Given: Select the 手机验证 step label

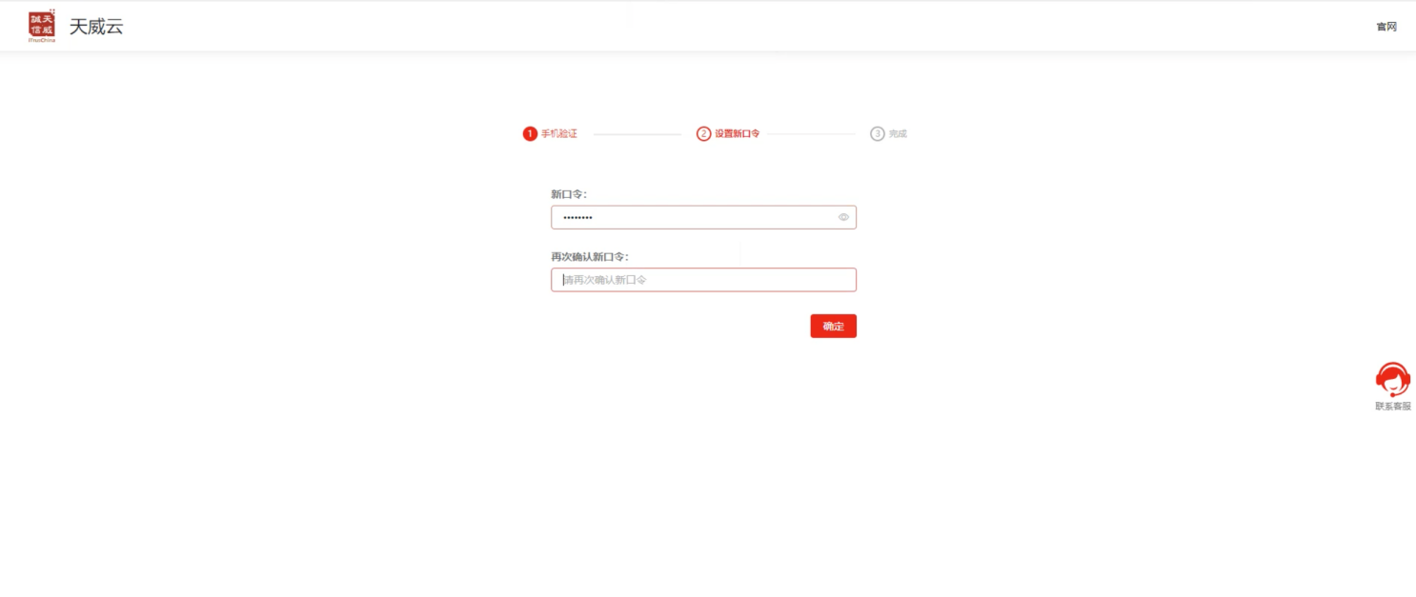Looking at the screenshot, I should (x=559, y=134).
